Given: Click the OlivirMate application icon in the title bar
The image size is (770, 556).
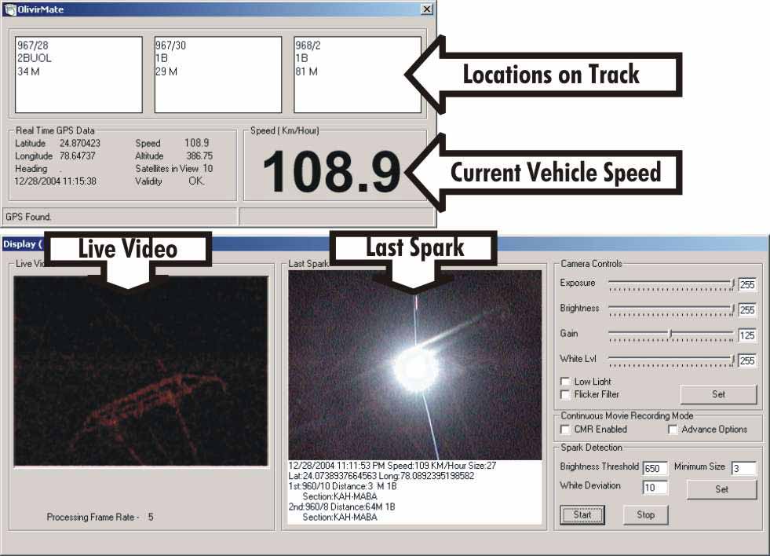Looking at the screenshot, I should pyautogui.click(x=11, y=9).
